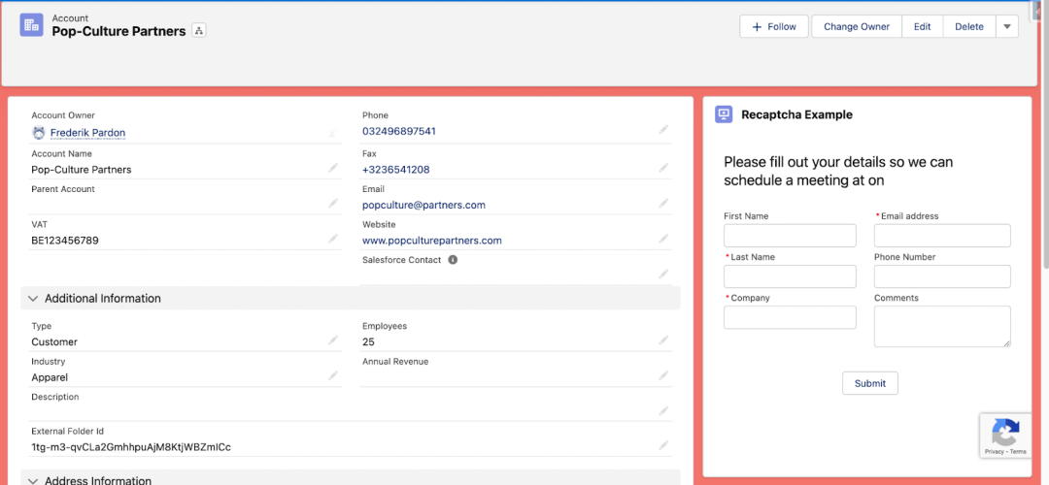Edit Description field with pencil icon
Image resolution: width=1049 pixels, height=485 pixels.
coord(663,411)
